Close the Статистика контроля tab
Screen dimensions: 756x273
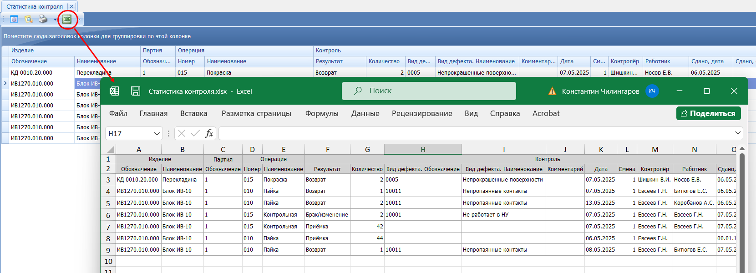(x=71, y=6)
